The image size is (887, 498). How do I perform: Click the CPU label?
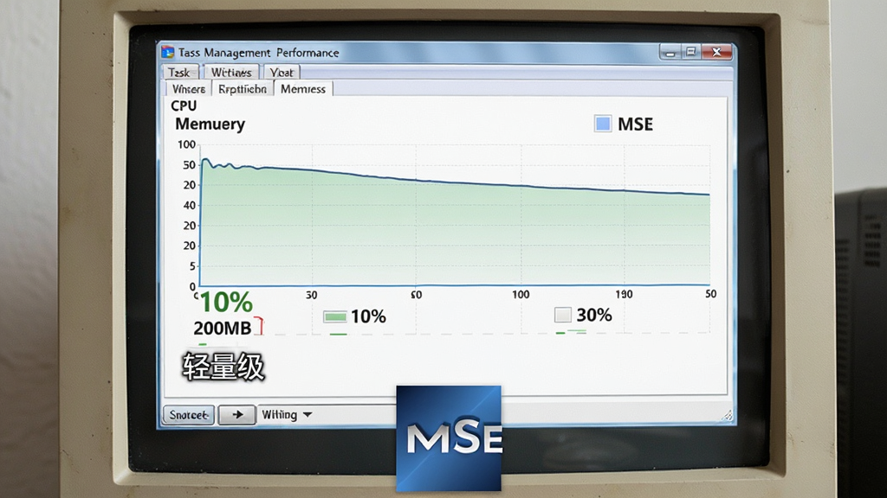184,105
